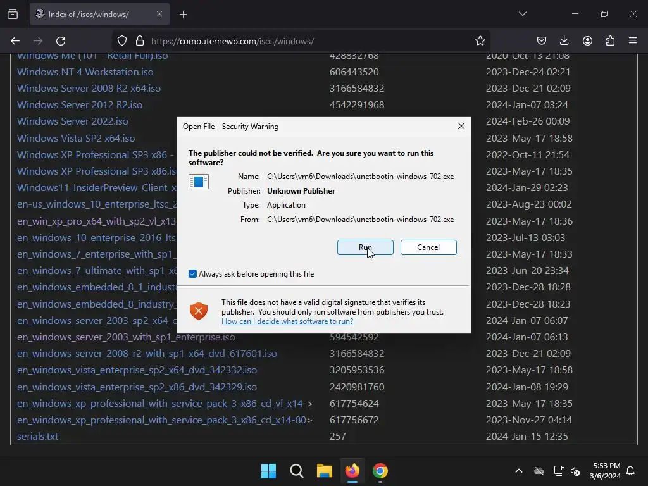This screenshot has width=648, height=486.
Task: Go back to previous page
Action: click(15, 41)
